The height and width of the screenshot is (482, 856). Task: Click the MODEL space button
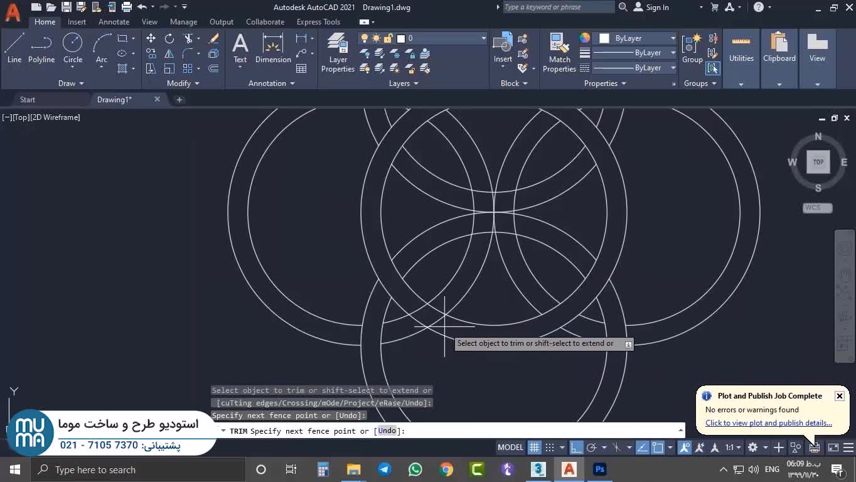coord(510,447)
